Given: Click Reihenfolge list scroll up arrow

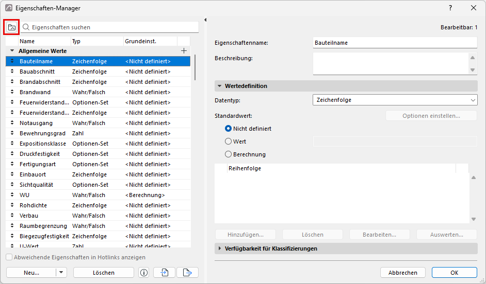Looking at the screenshot, I should (x=474, y=177).
